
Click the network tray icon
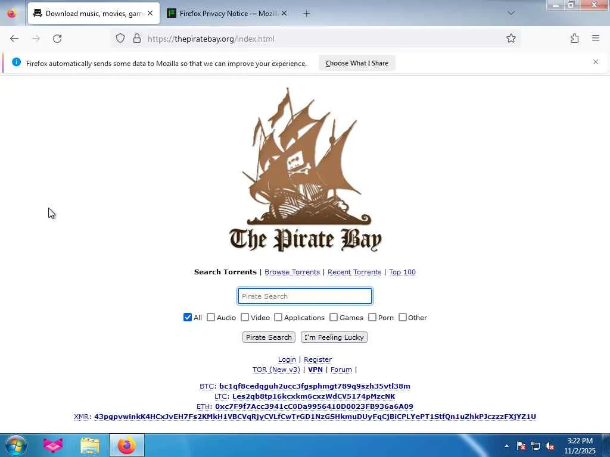pos(536,446)
